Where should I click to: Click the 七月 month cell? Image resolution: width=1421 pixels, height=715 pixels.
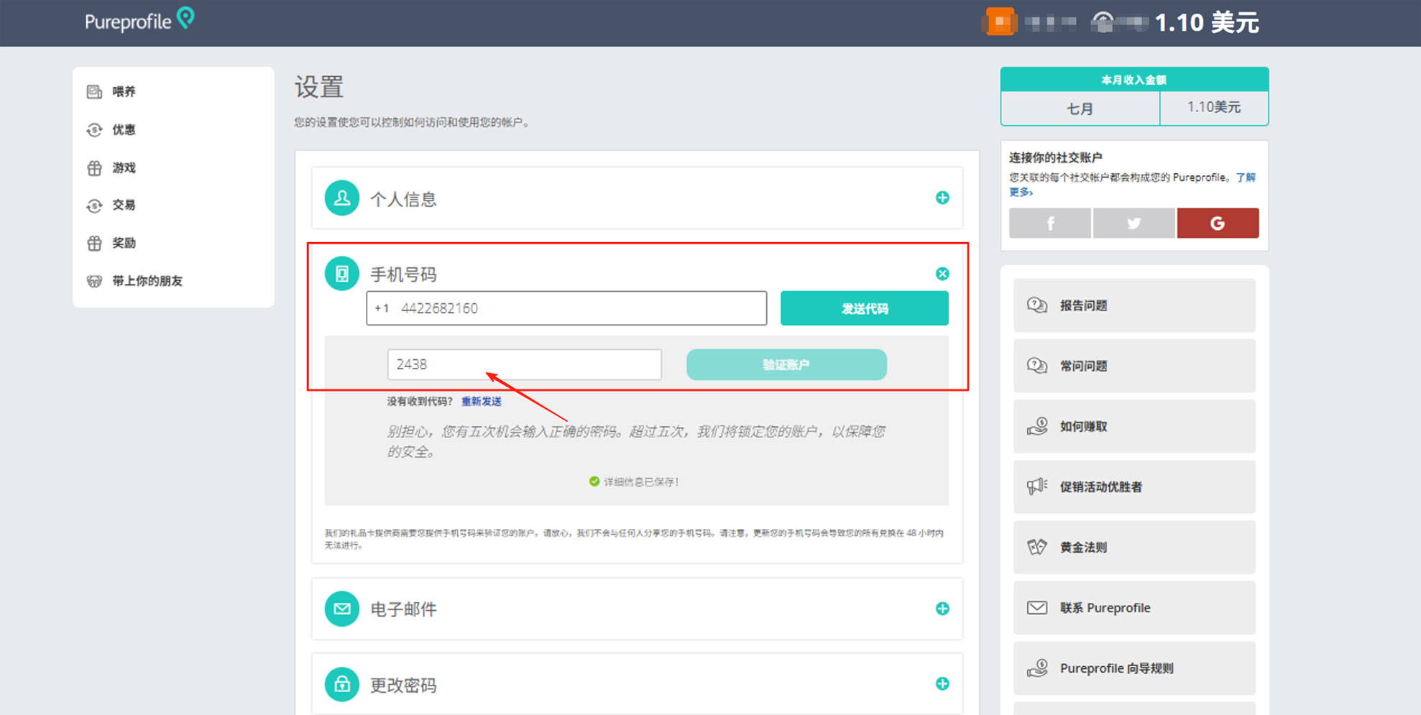[1080, 109]
